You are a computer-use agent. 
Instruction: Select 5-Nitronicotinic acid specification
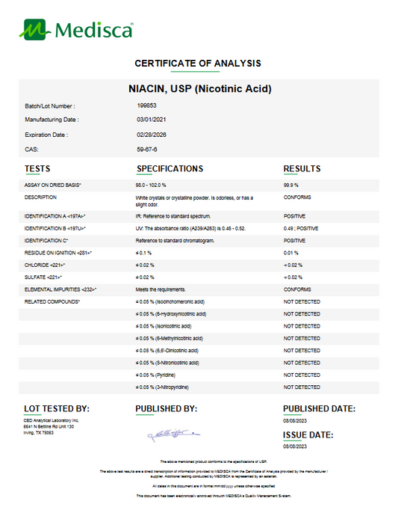pyautogui.click(x=167, y=363)
